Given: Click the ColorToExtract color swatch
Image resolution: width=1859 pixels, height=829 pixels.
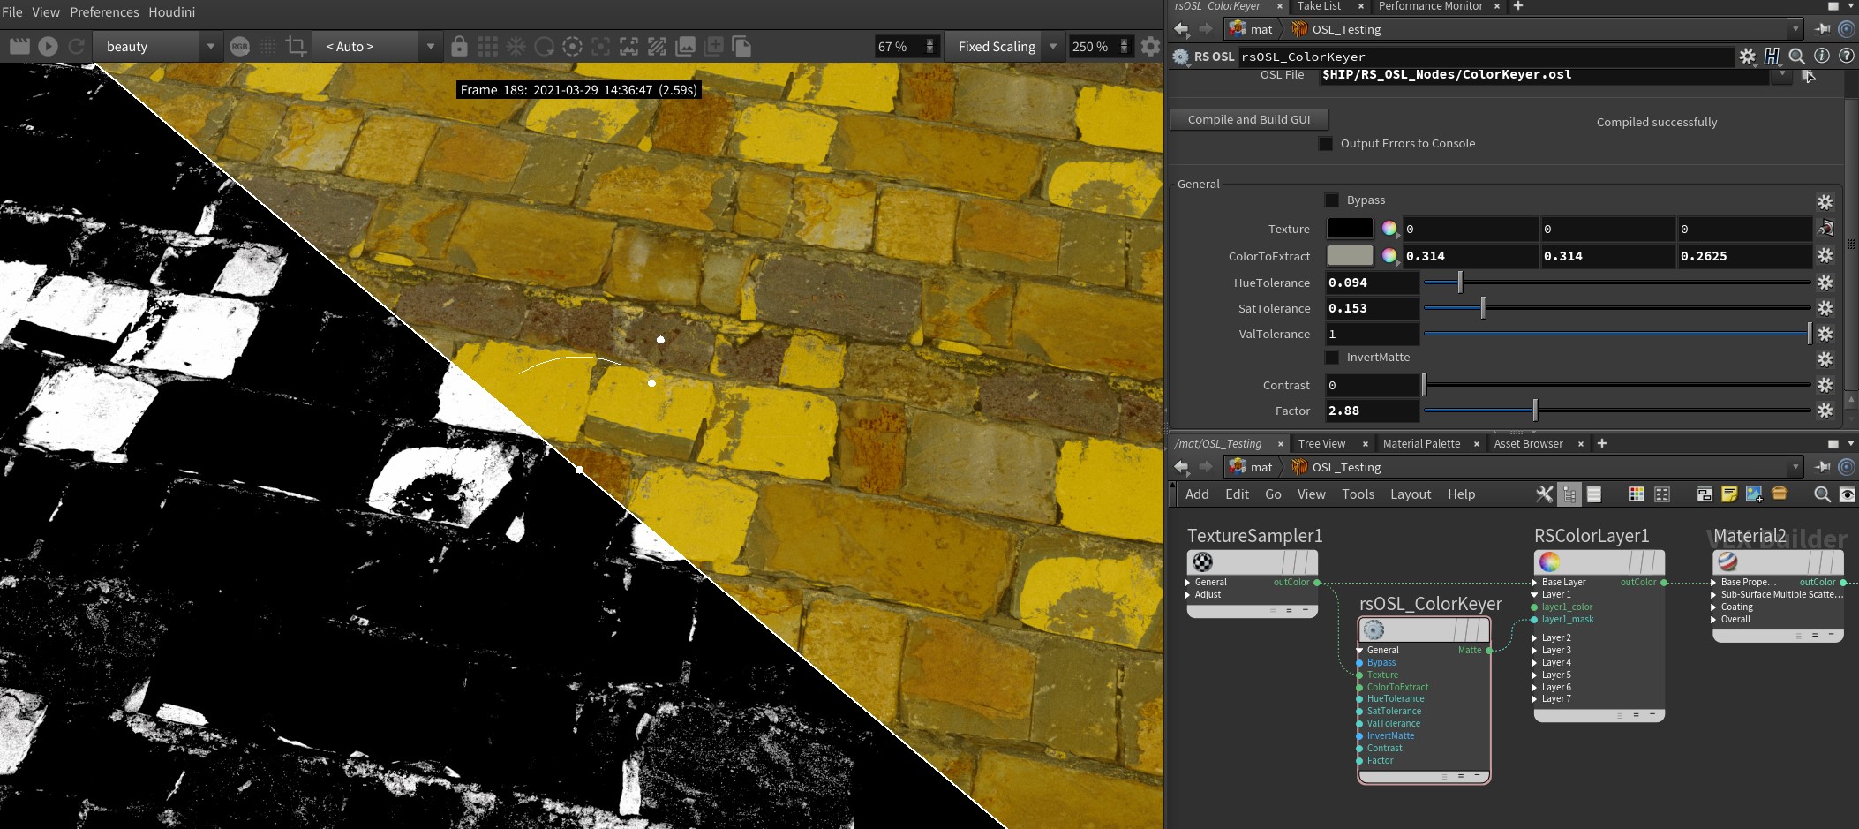Looking at the screenshot, I should click(x=1350, y=256).
